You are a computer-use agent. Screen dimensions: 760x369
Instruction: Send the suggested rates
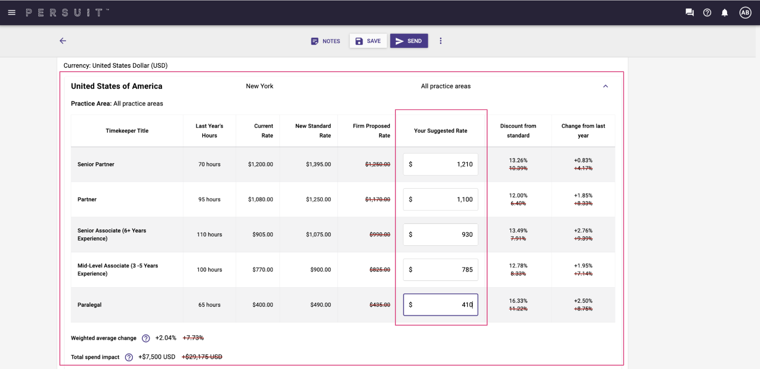pyautogui.click(x=409, y=41)
